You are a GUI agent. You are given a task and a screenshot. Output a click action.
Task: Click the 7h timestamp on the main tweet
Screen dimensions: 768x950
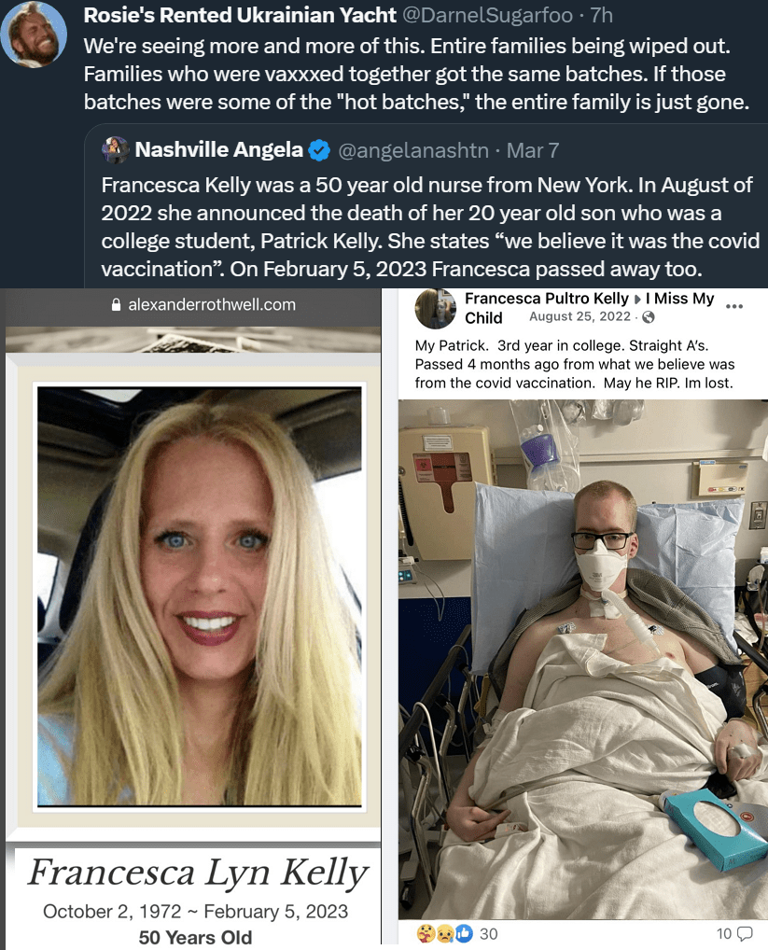[602, 15]
